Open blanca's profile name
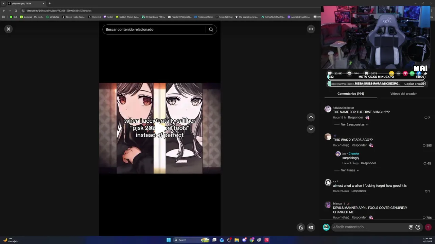Screen dimensions: 435x244 pos(337,204)
